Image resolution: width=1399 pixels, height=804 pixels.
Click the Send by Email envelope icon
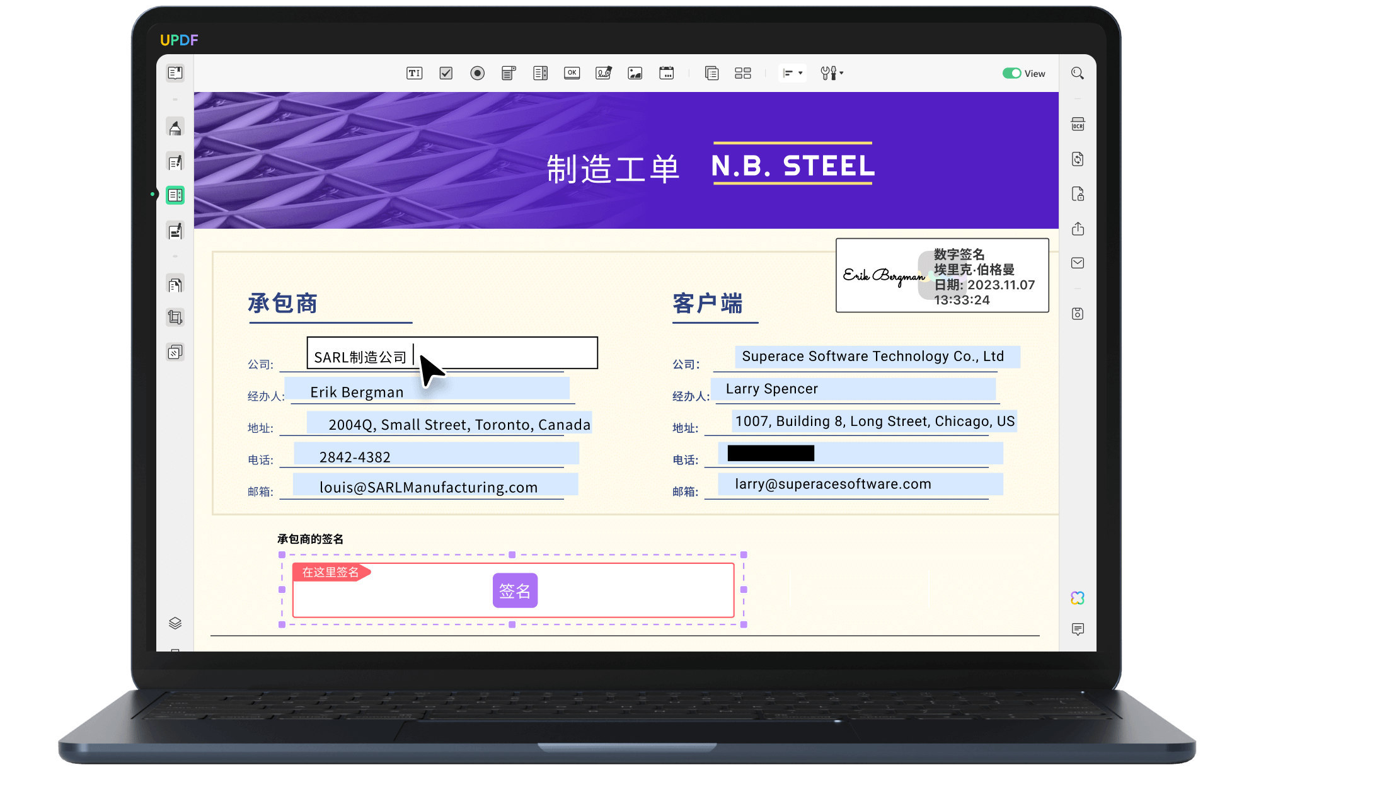pos(1078,263)
